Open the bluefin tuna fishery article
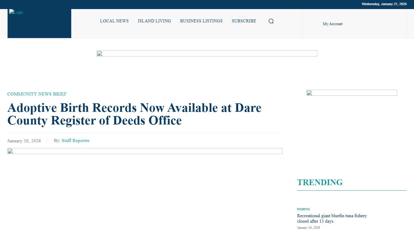Screen dimensions: 414x232 tap(332, 218)
